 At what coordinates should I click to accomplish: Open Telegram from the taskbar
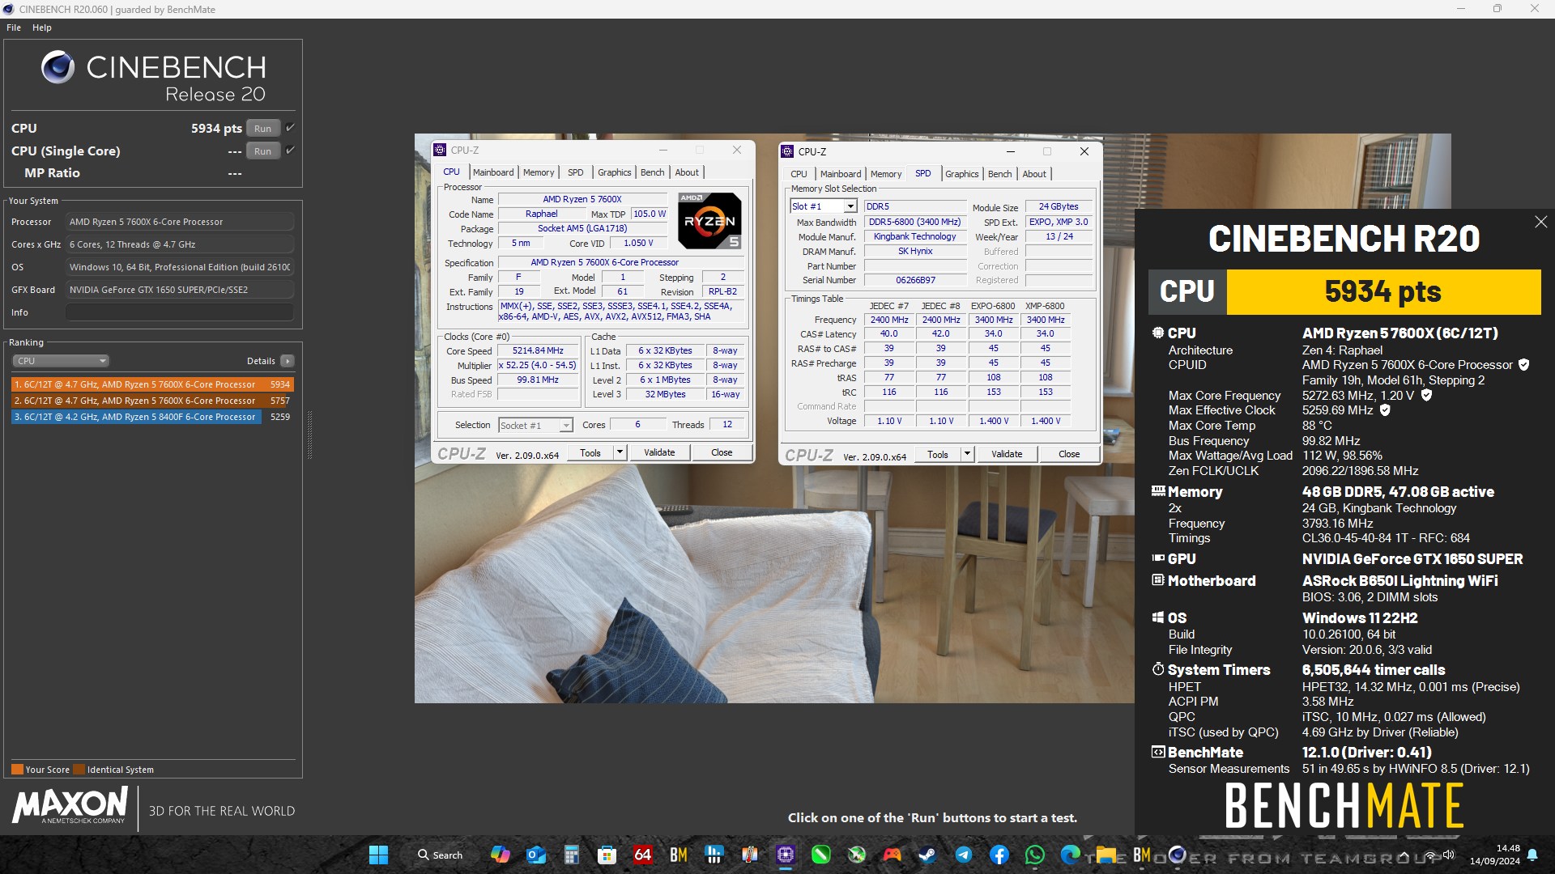point(963,855)
